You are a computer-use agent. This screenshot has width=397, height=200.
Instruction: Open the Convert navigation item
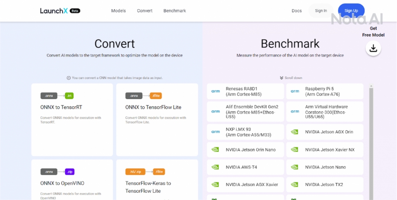click(145, 11)
